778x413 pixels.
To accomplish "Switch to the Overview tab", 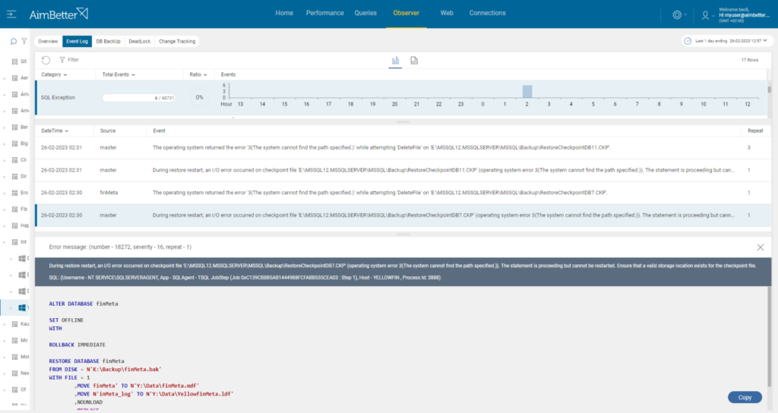I will [x=48, y=42].
